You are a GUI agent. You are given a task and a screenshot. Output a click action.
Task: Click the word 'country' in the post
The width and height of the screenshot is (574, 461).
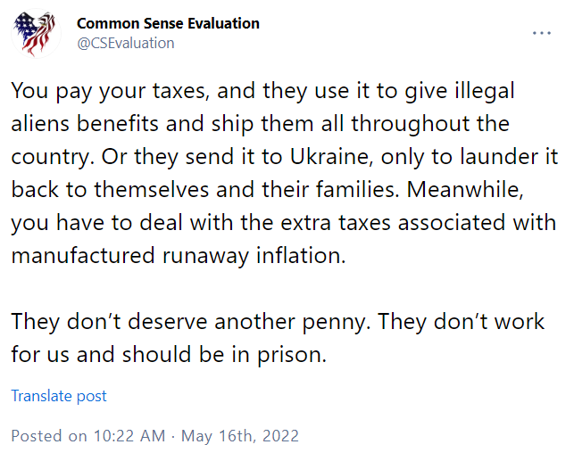click(x=50, y=157)
